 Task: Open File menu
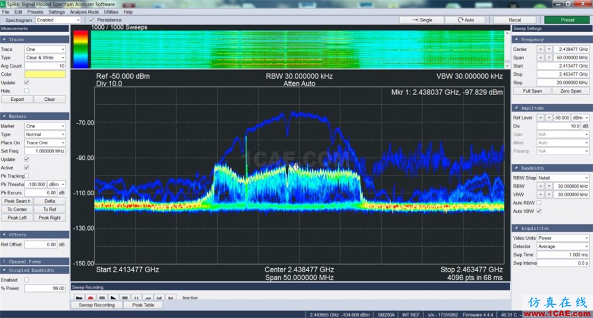coord(5,12)
